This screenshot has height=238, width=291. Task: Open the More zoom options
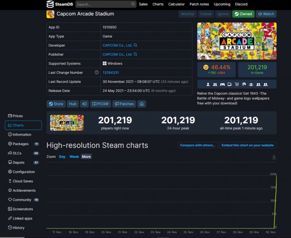(x=86, y=157)
